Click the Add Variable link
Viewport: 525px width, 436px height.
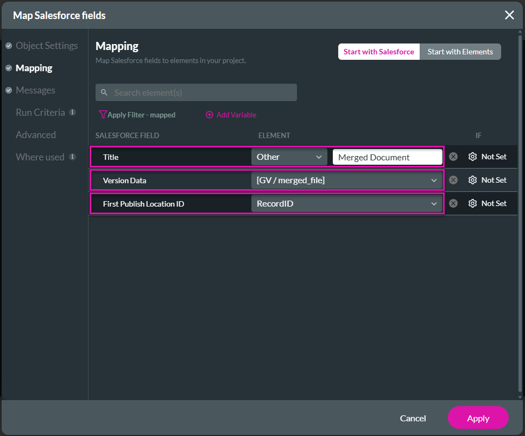pos(236,115)
